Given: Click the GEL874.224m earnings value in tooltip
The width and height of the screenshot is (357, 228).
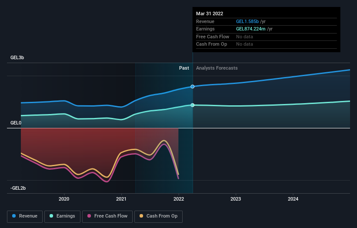Looking at the screenshot, I should (x=250, y=29).
